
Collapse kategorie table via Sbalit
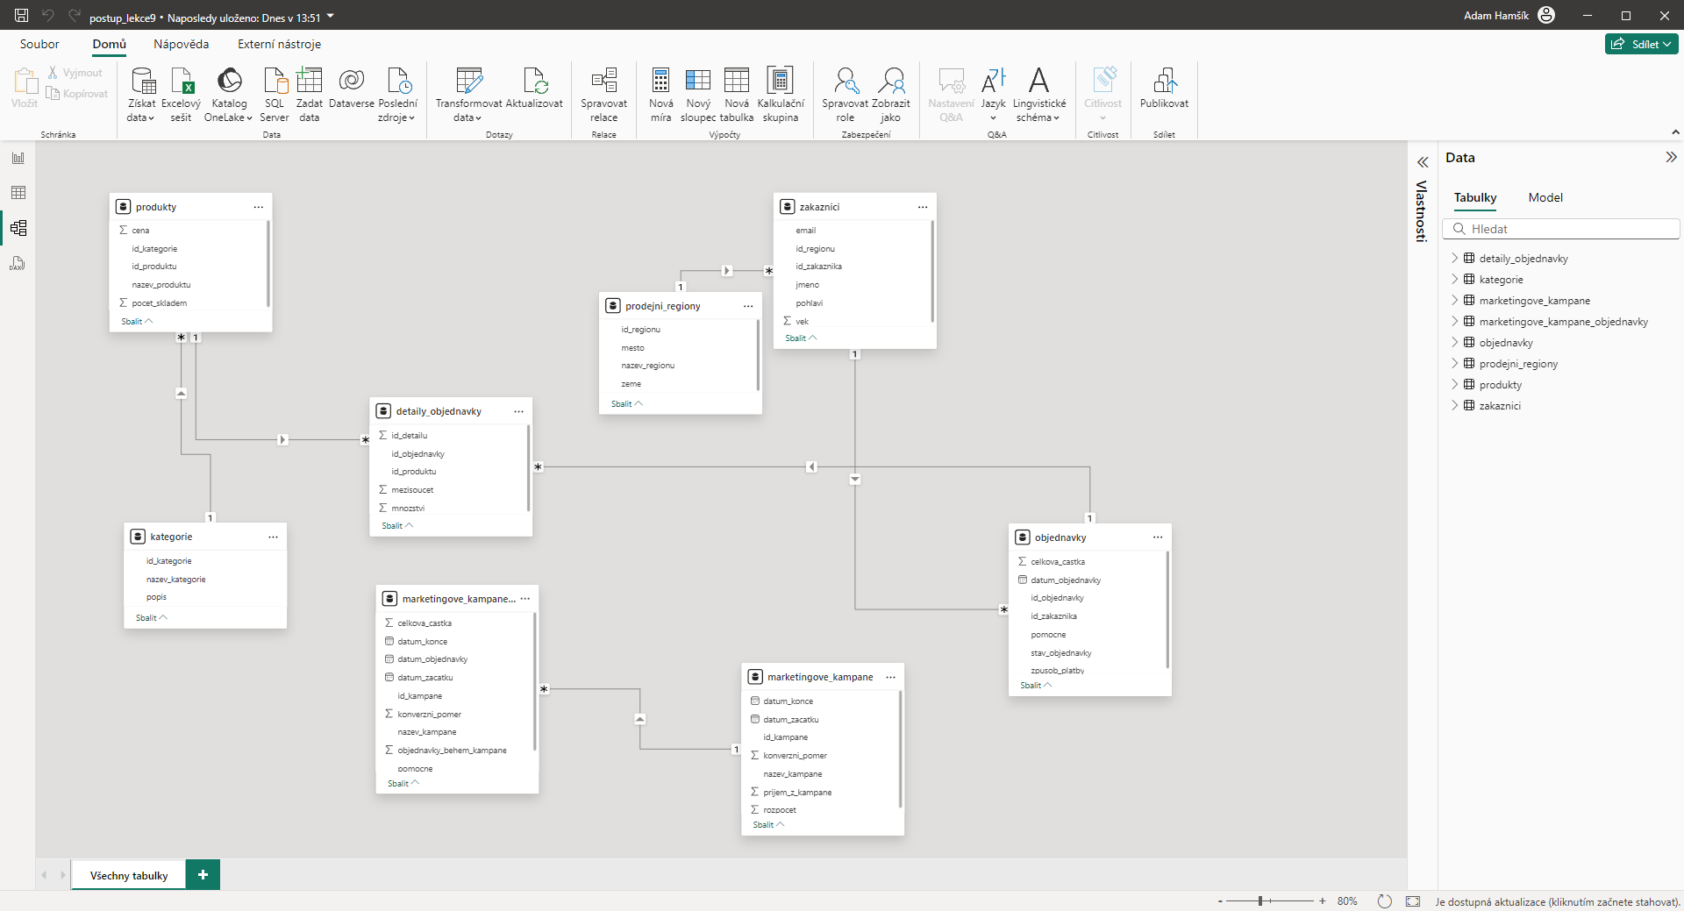pyautogui.click(x=152, y=618)
